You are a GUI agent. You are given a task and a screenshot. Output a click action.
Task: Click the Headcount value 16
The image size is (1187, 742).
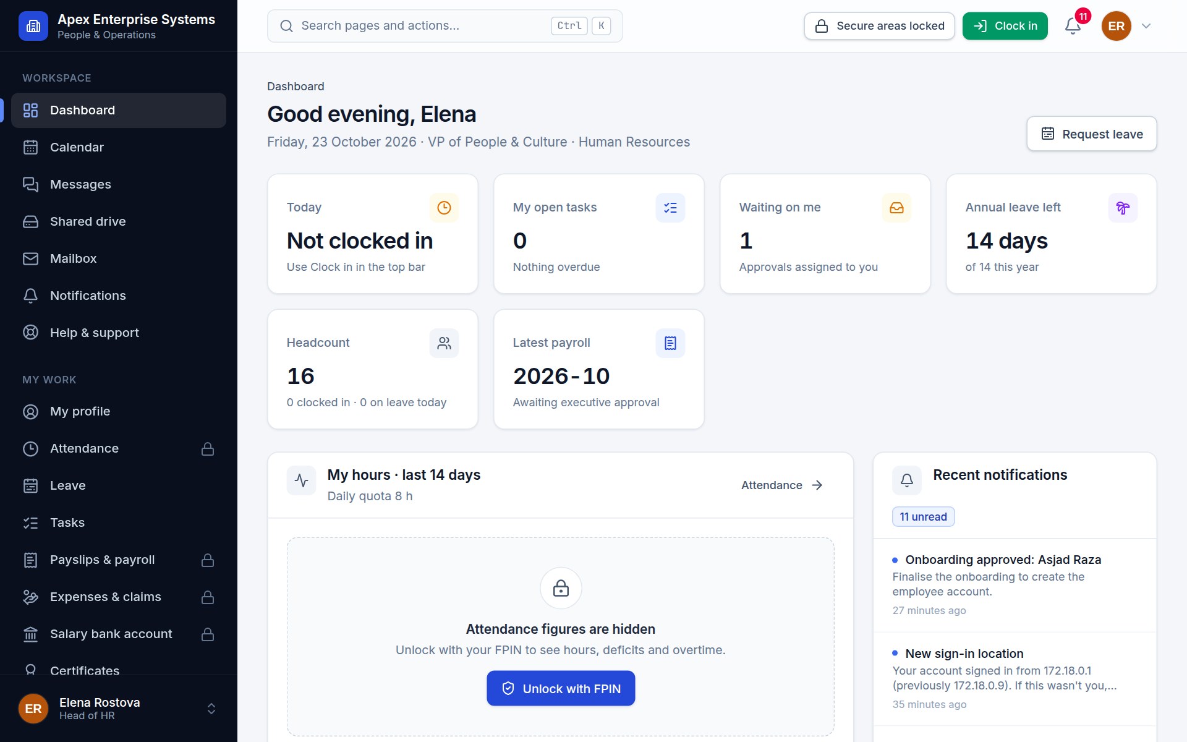tap(300, 376)
